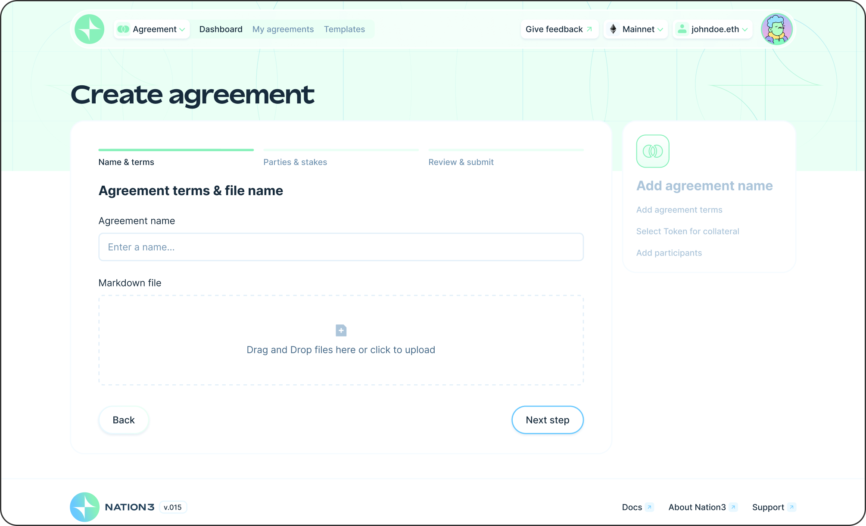Click the chevron next to johndoe.eth
The width and height of the screenshot is (866, 526).
[745, 29]
